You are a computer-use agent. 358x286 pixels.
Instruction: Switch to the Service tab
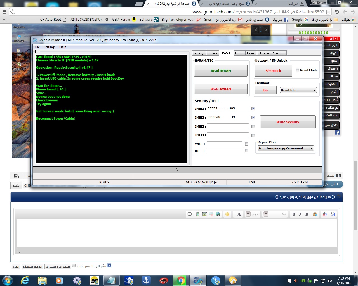(x=213, y=53)
